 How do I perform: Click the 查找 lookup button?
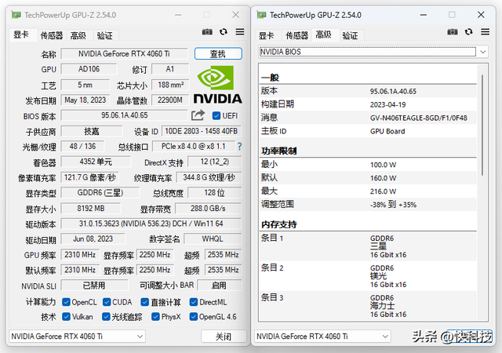(x=218, y=53)
